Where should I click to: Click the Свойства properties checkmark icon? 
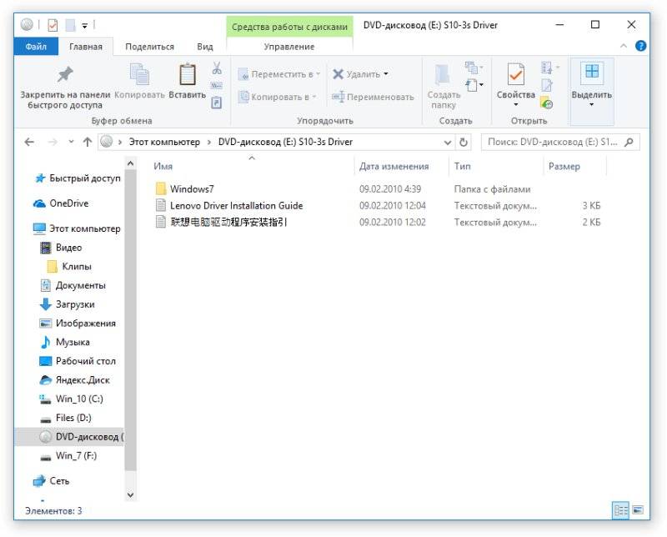515,74
